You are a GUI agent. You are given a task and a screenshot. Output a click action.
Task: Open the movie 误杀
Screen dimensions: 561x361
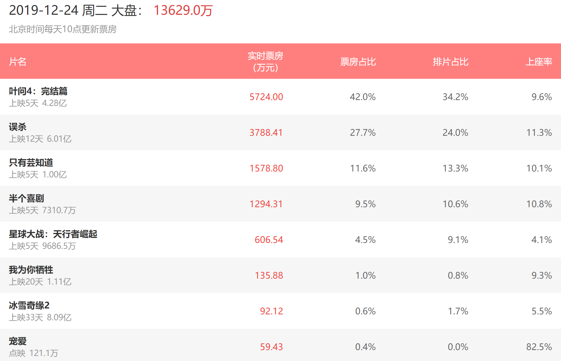click(x=18, y=127)
